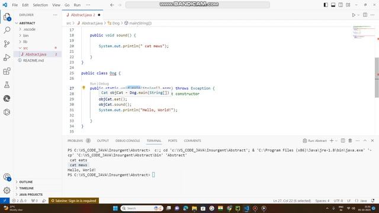Open the Accounts menu icon
The image size is (379, 213).
7,177
